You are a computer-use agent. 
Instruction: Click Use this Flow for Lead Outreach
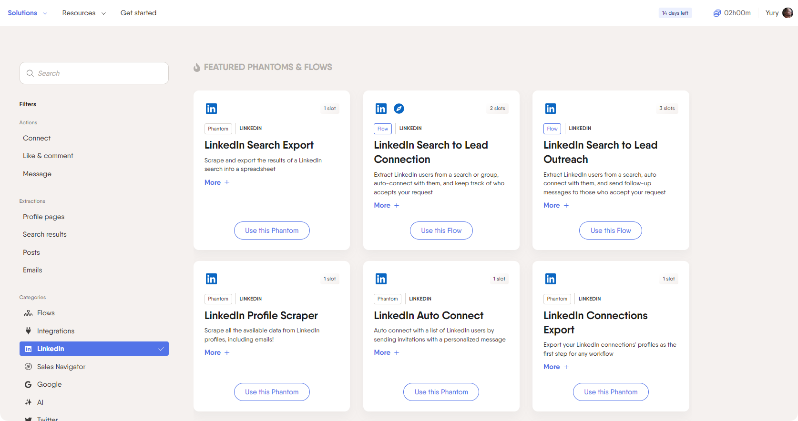point(610,231)
